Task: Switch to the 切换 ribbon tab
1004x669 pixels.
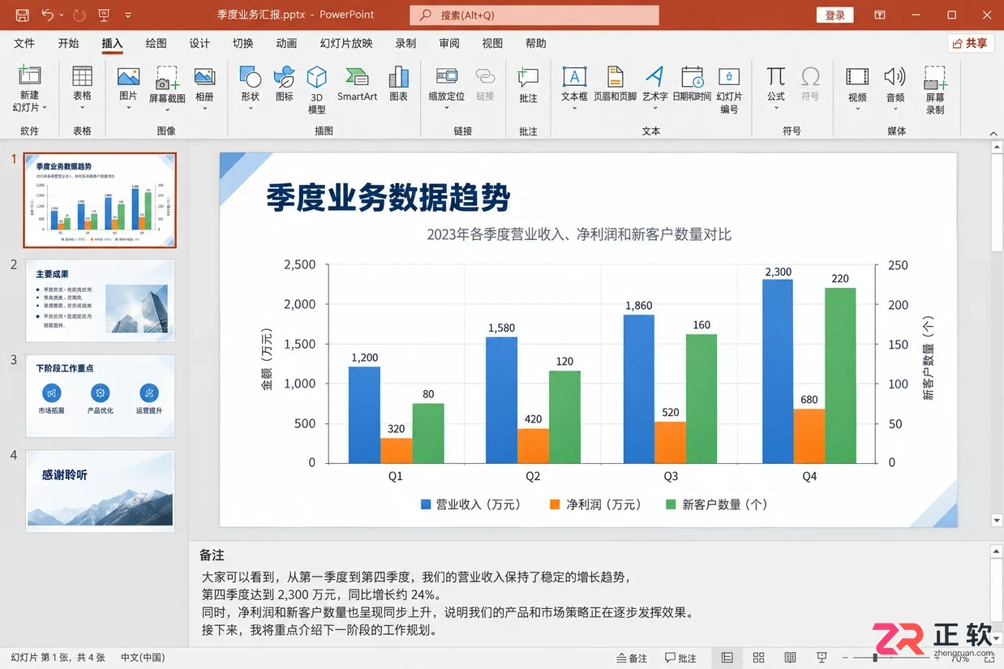Action: 242,44
